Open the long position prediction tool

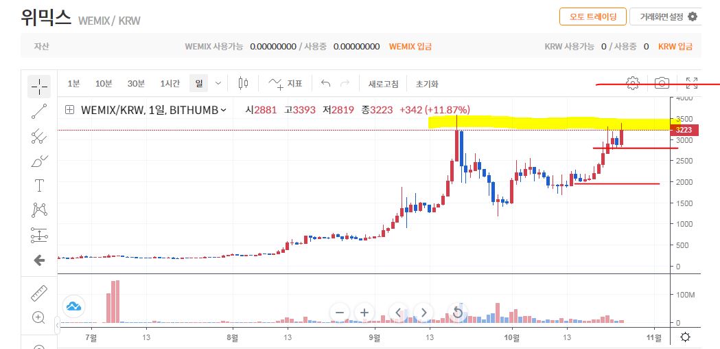(39, 235)
